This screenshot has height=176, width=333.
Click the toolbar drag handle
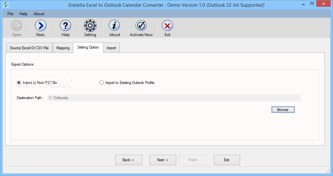[4, 28]
